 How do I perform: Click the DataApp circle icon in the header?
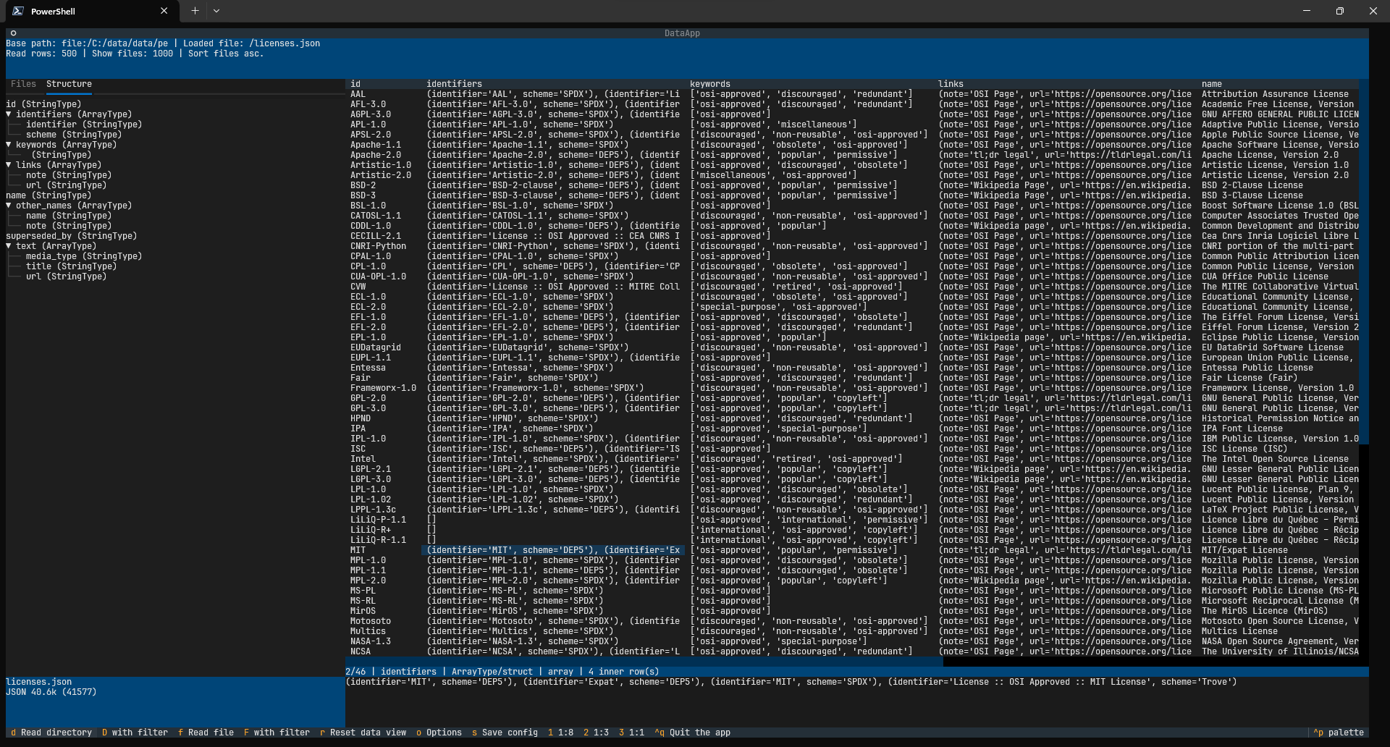coord(13,33)
